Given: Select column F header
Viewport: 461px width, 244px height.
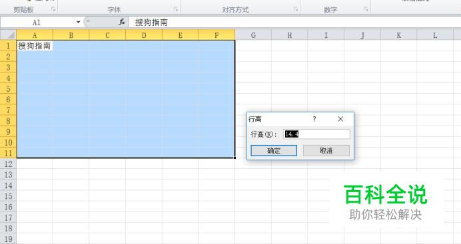Looking at the screenshot, I should point(217,35).
